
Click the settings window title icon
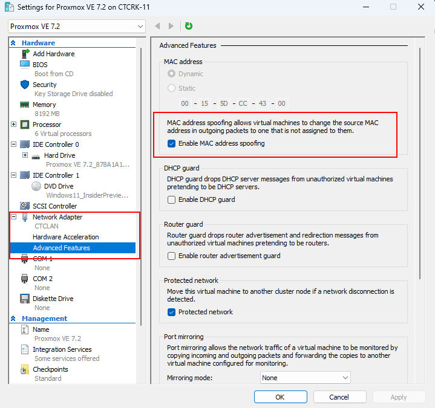9,7
